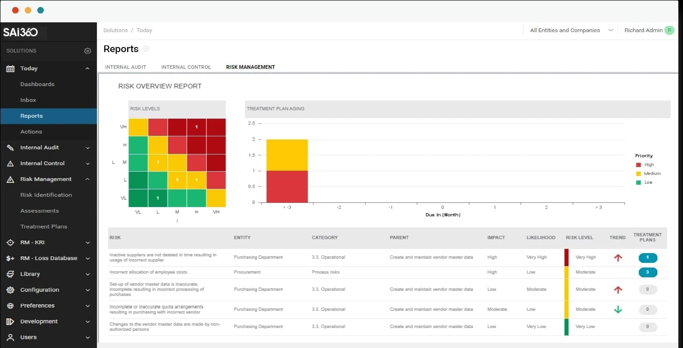Open Dashboards in the sidebar
The width and height of the screenshot is (683, 348).
coord(37,84)
